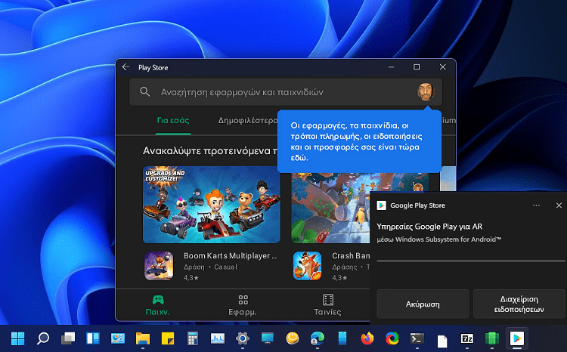Open Settings gear on the taskbar

click(x=242, y=338)
